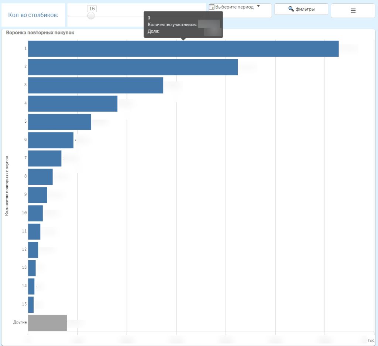
Task: Select the bar labeled 7
Action: 45,158
